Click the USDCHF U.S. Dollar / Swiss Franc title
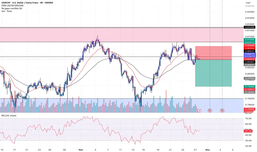 click(27, 3)
